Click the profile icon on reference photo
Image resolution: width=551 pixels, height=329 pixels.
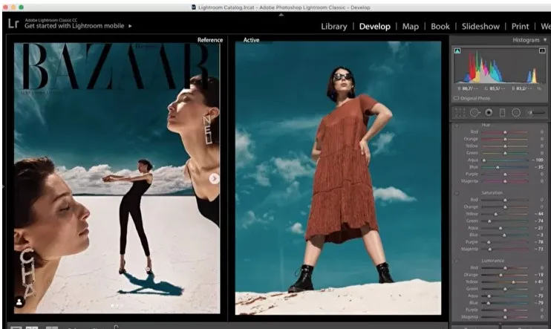tap(19, 302)
